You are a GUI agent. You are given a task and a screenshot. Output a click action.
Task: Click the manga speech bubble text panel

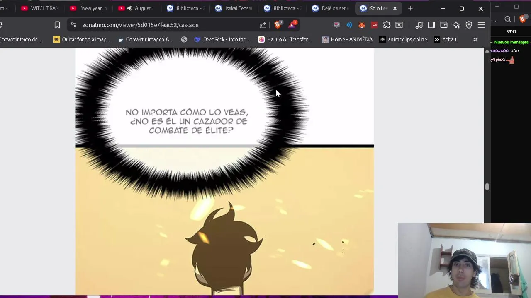(187, 121)
